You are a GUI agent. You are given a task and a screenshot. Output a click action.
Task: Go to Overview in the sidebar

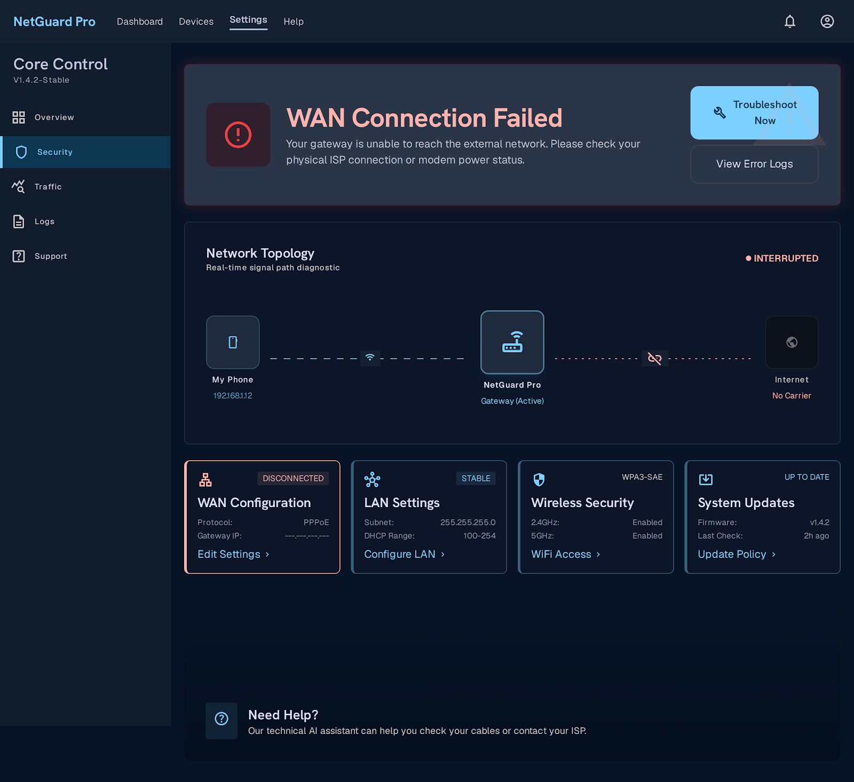tap(85, 117)
